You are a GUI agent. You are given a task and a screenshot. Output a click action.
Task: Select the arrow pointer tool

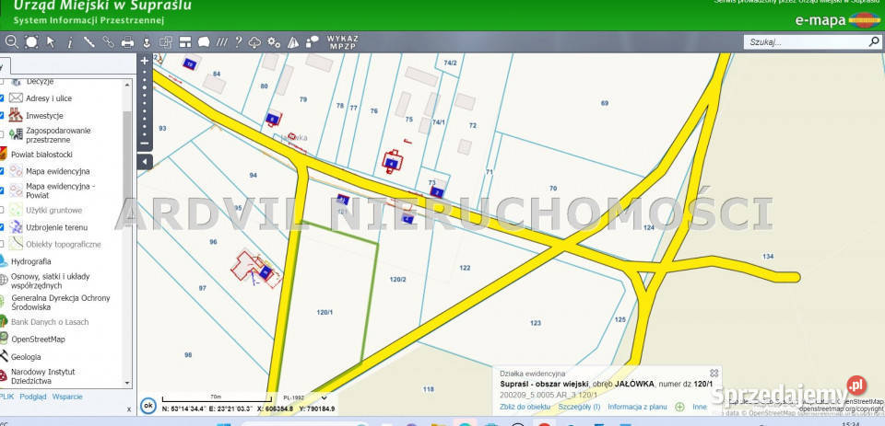(51, 41)
